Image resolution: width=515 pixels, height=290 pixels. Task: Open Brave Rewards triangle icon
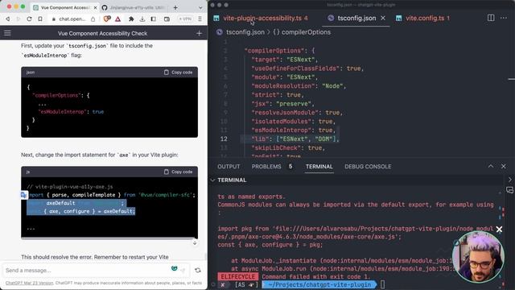118,19
